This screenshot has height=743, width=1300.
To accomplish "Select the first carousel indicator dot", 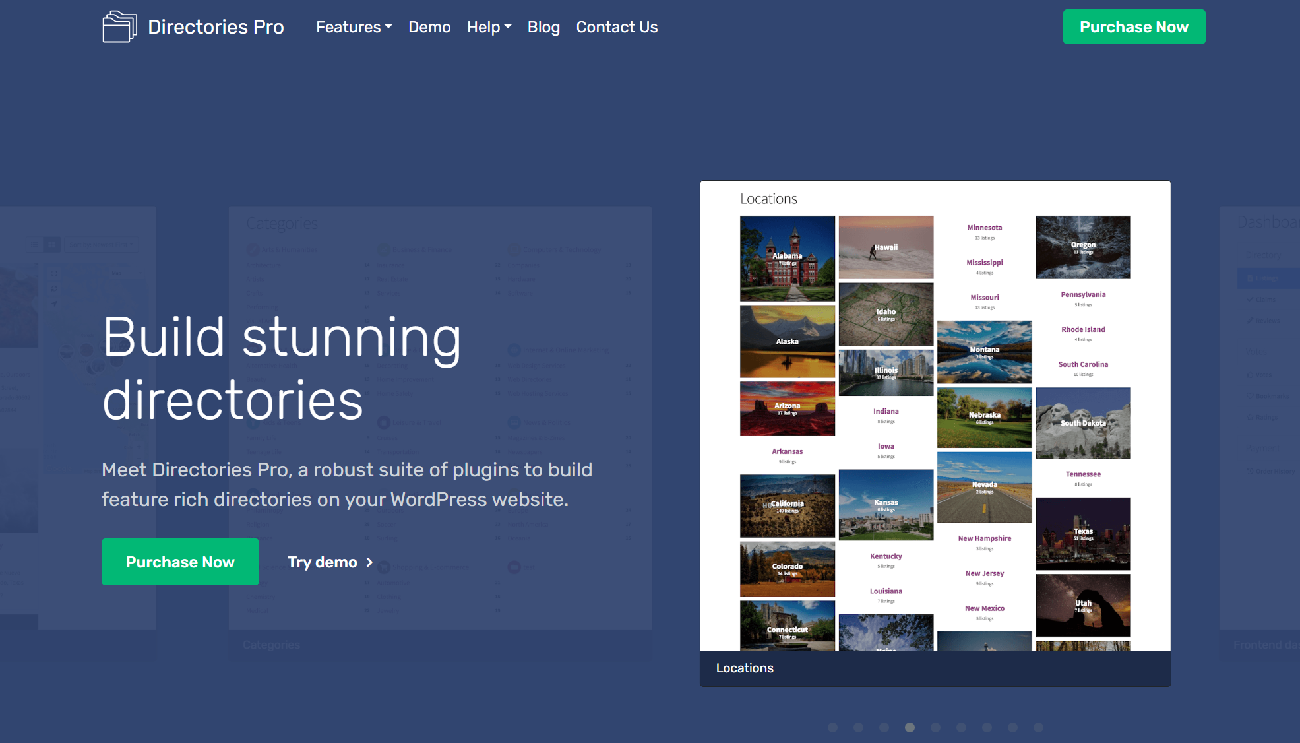I will [x=833, y=727].
